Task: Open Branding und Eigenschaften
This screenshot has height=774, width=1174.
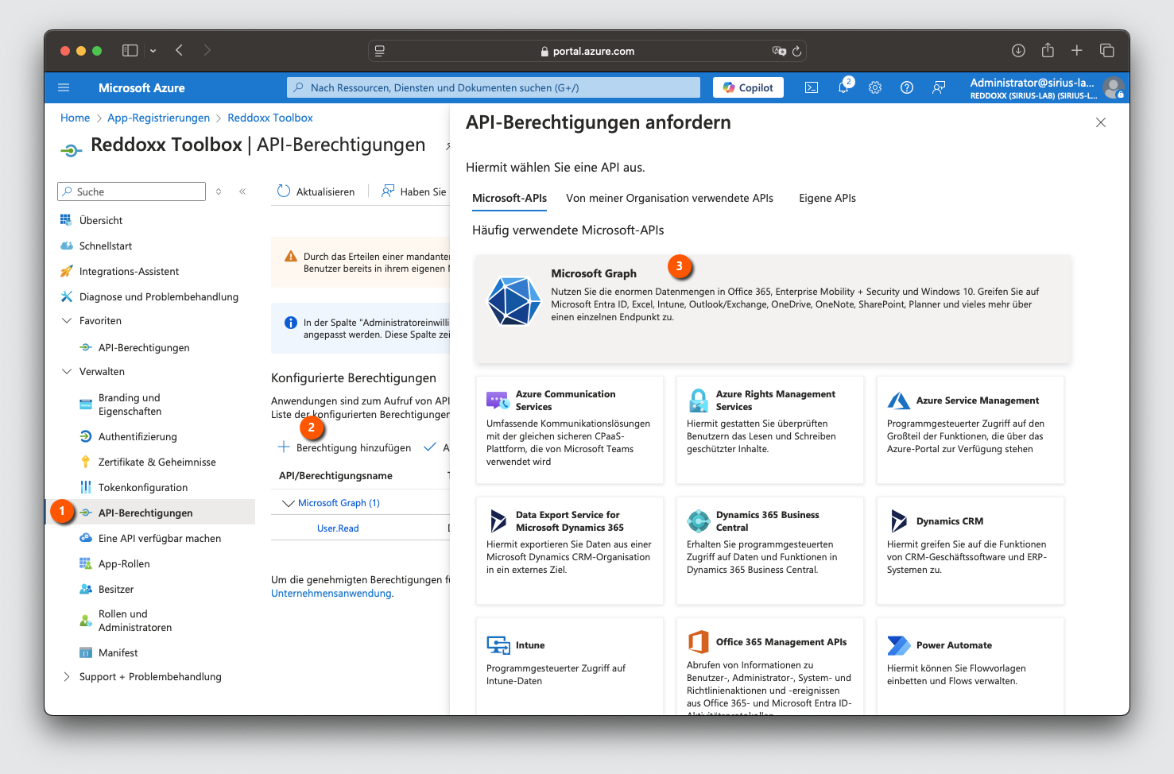Action: tap(130, 404)
